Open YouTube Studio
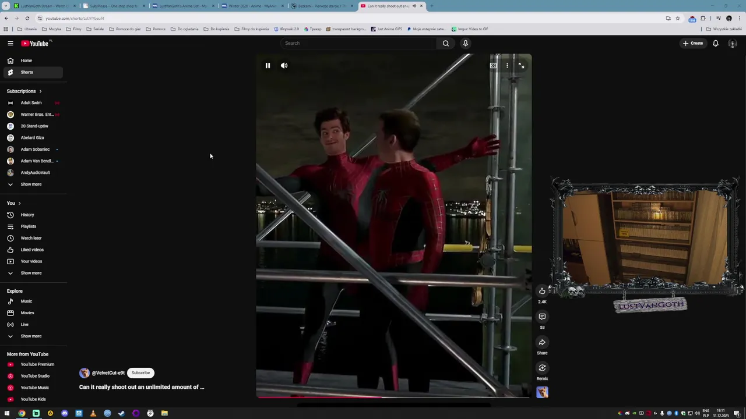The width and height of the screenshot is (746, 419). (32, 376)
